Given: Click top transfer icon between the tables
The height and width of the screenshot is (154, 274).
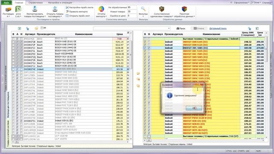Looking at the screenshot, I should point(138,74).
